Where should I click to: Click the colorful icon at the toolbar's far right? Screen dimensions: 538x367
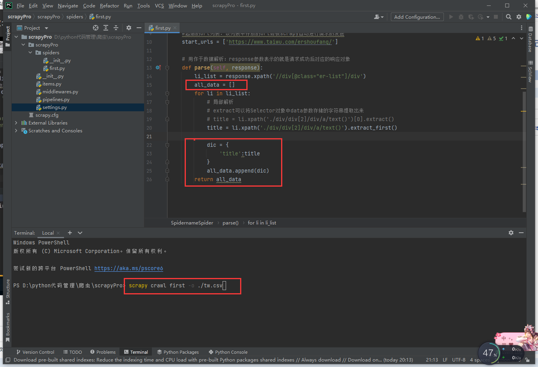click(x=529, y=17)
